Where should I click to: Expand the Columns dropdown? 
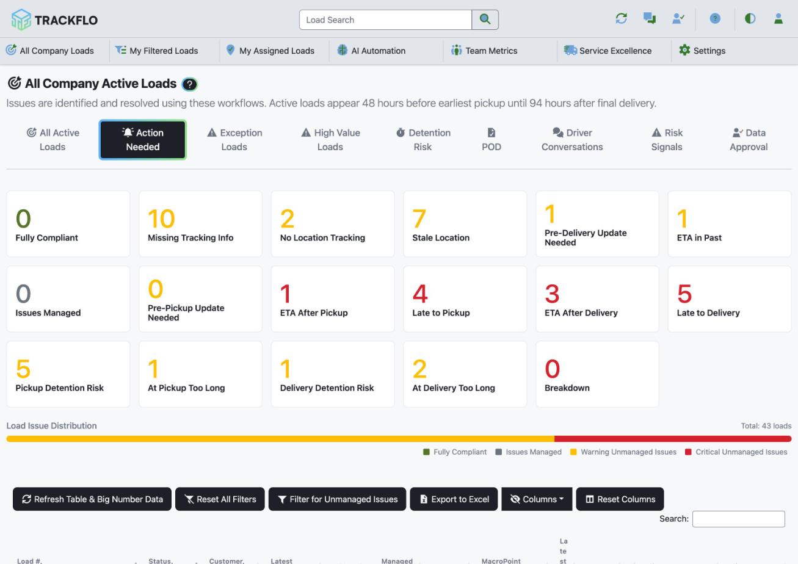tap(537, 499)
